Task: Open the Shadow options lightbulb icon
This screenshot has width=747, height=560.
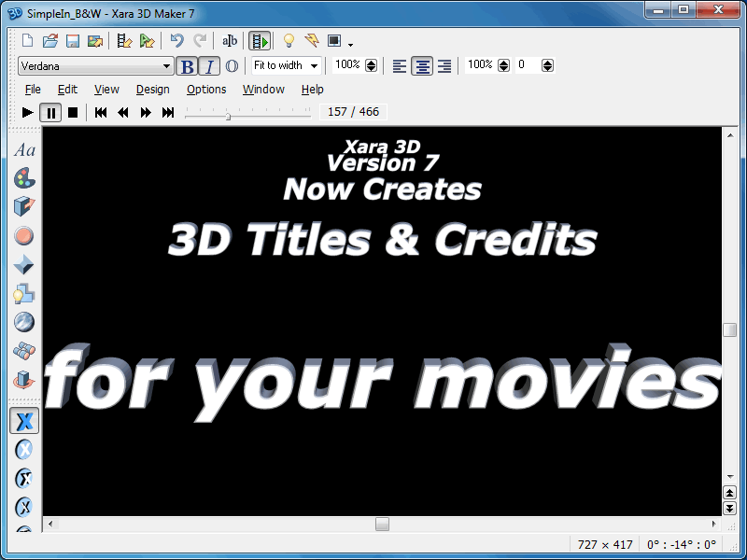Action: pyautogui.click(x=24, y=294)
